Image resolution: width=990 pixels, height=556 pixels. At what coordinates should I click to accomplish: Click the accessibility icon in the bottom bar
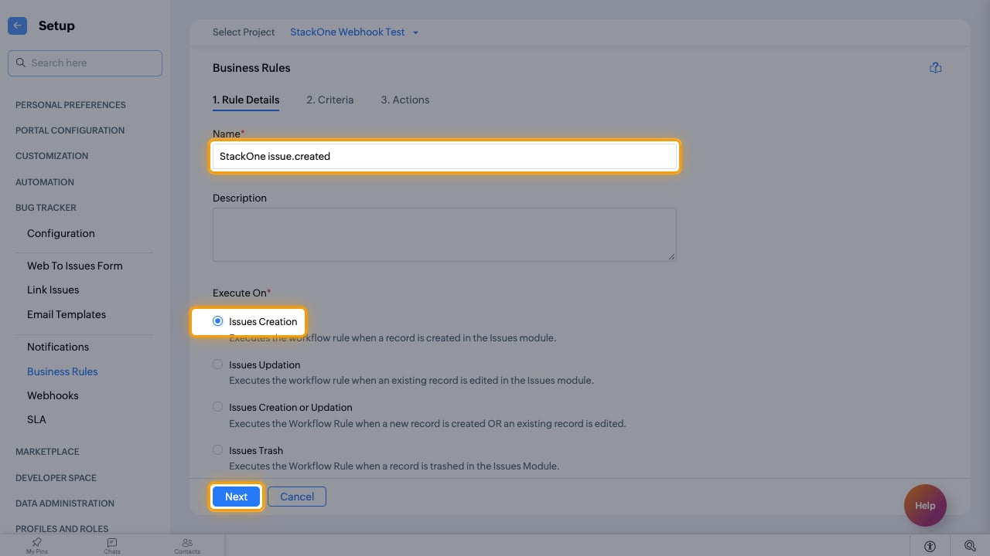tap(930, 546)
